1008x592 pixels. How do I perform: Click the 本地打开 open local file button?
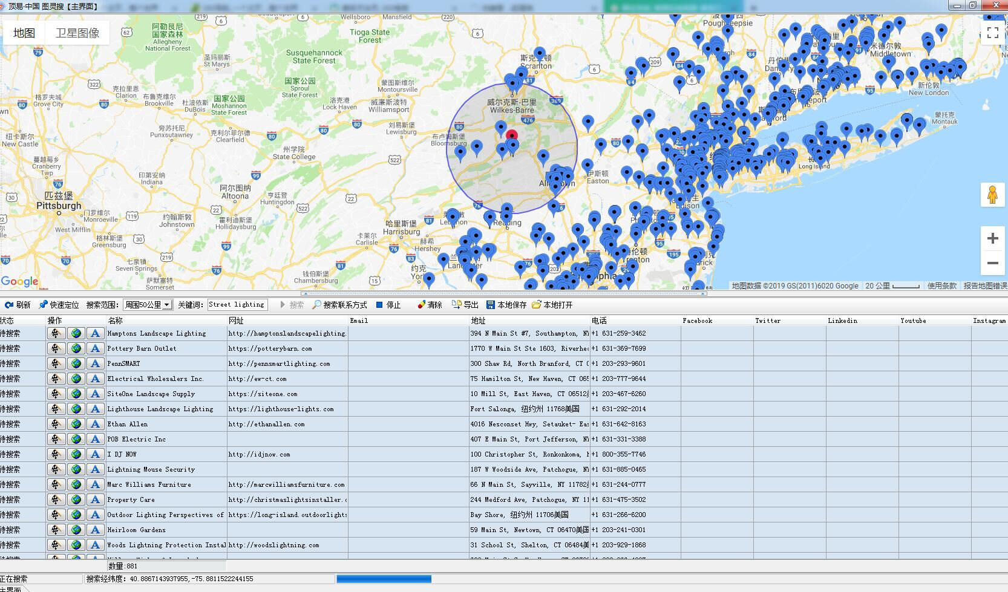(x=552, y=305)
